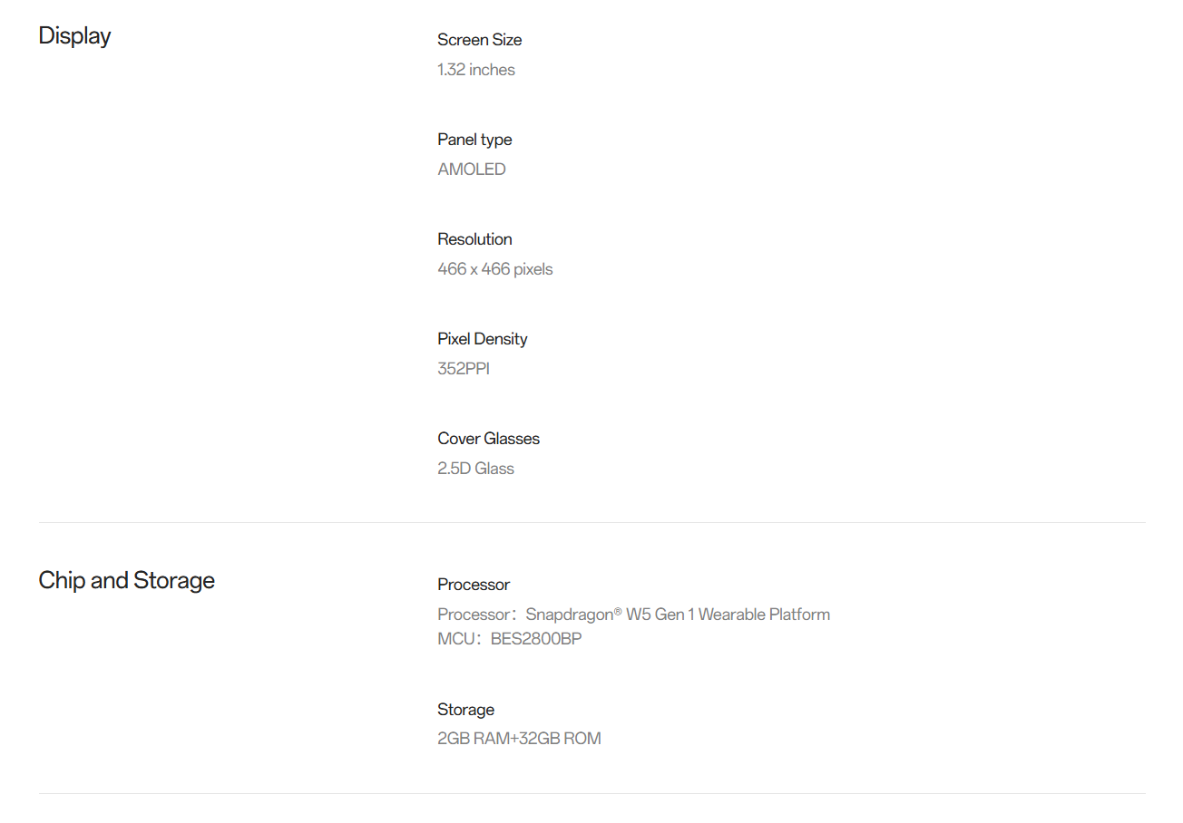Click the bold Processor spec label
The width and height of the screenshot is (1183, 823).
(x=474, y=585)
